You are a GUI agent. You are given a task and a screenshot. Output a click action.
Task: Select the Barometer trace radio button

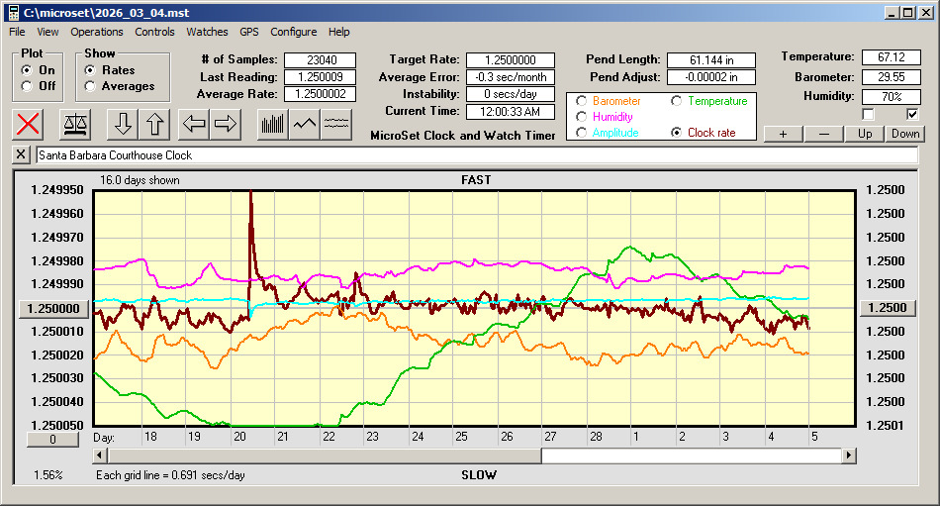tap(582, 101)
